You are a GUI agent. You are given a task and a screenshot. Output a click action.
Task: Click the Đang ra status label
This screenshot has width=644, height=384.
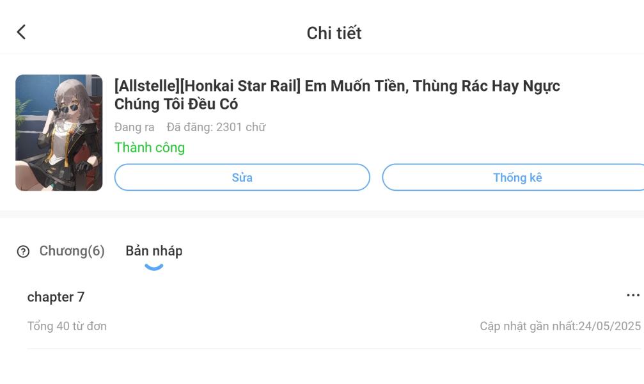tap(134, 127)
